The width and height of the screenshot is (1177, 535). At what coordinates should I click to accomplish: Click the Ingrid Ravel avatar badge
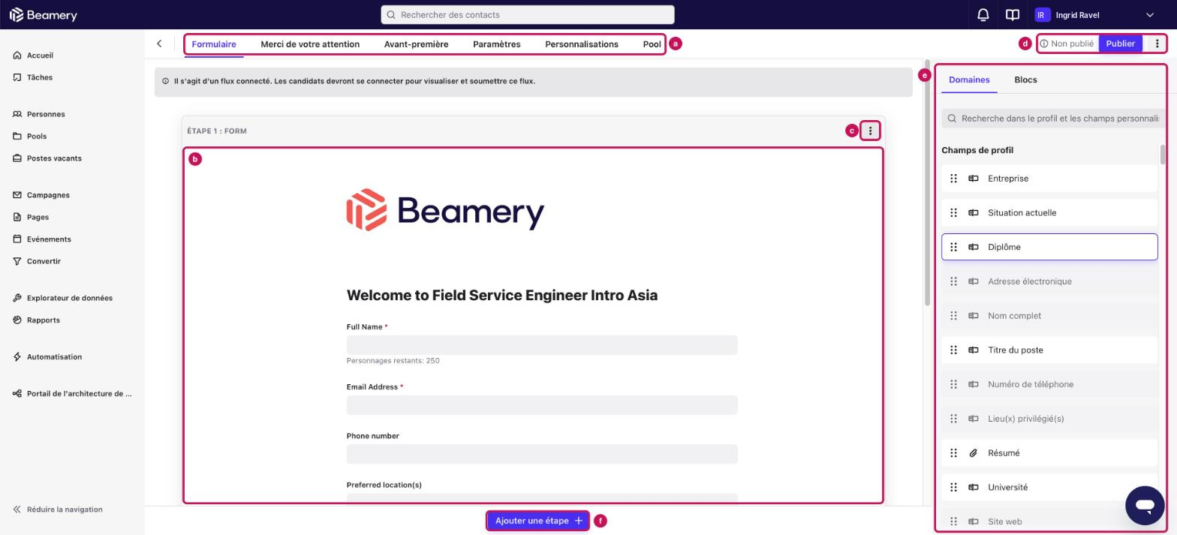pyautogui.click(x=1042, y=15)
